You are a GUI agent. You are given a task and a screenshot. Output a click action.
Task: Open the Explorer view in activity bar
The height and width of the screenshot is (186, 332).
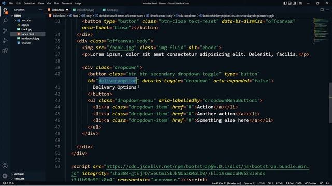(x=5, y=11)
